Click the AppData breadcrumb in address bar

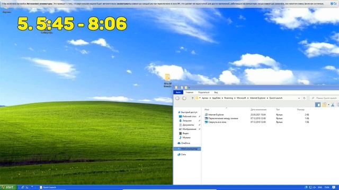[216, 98]
